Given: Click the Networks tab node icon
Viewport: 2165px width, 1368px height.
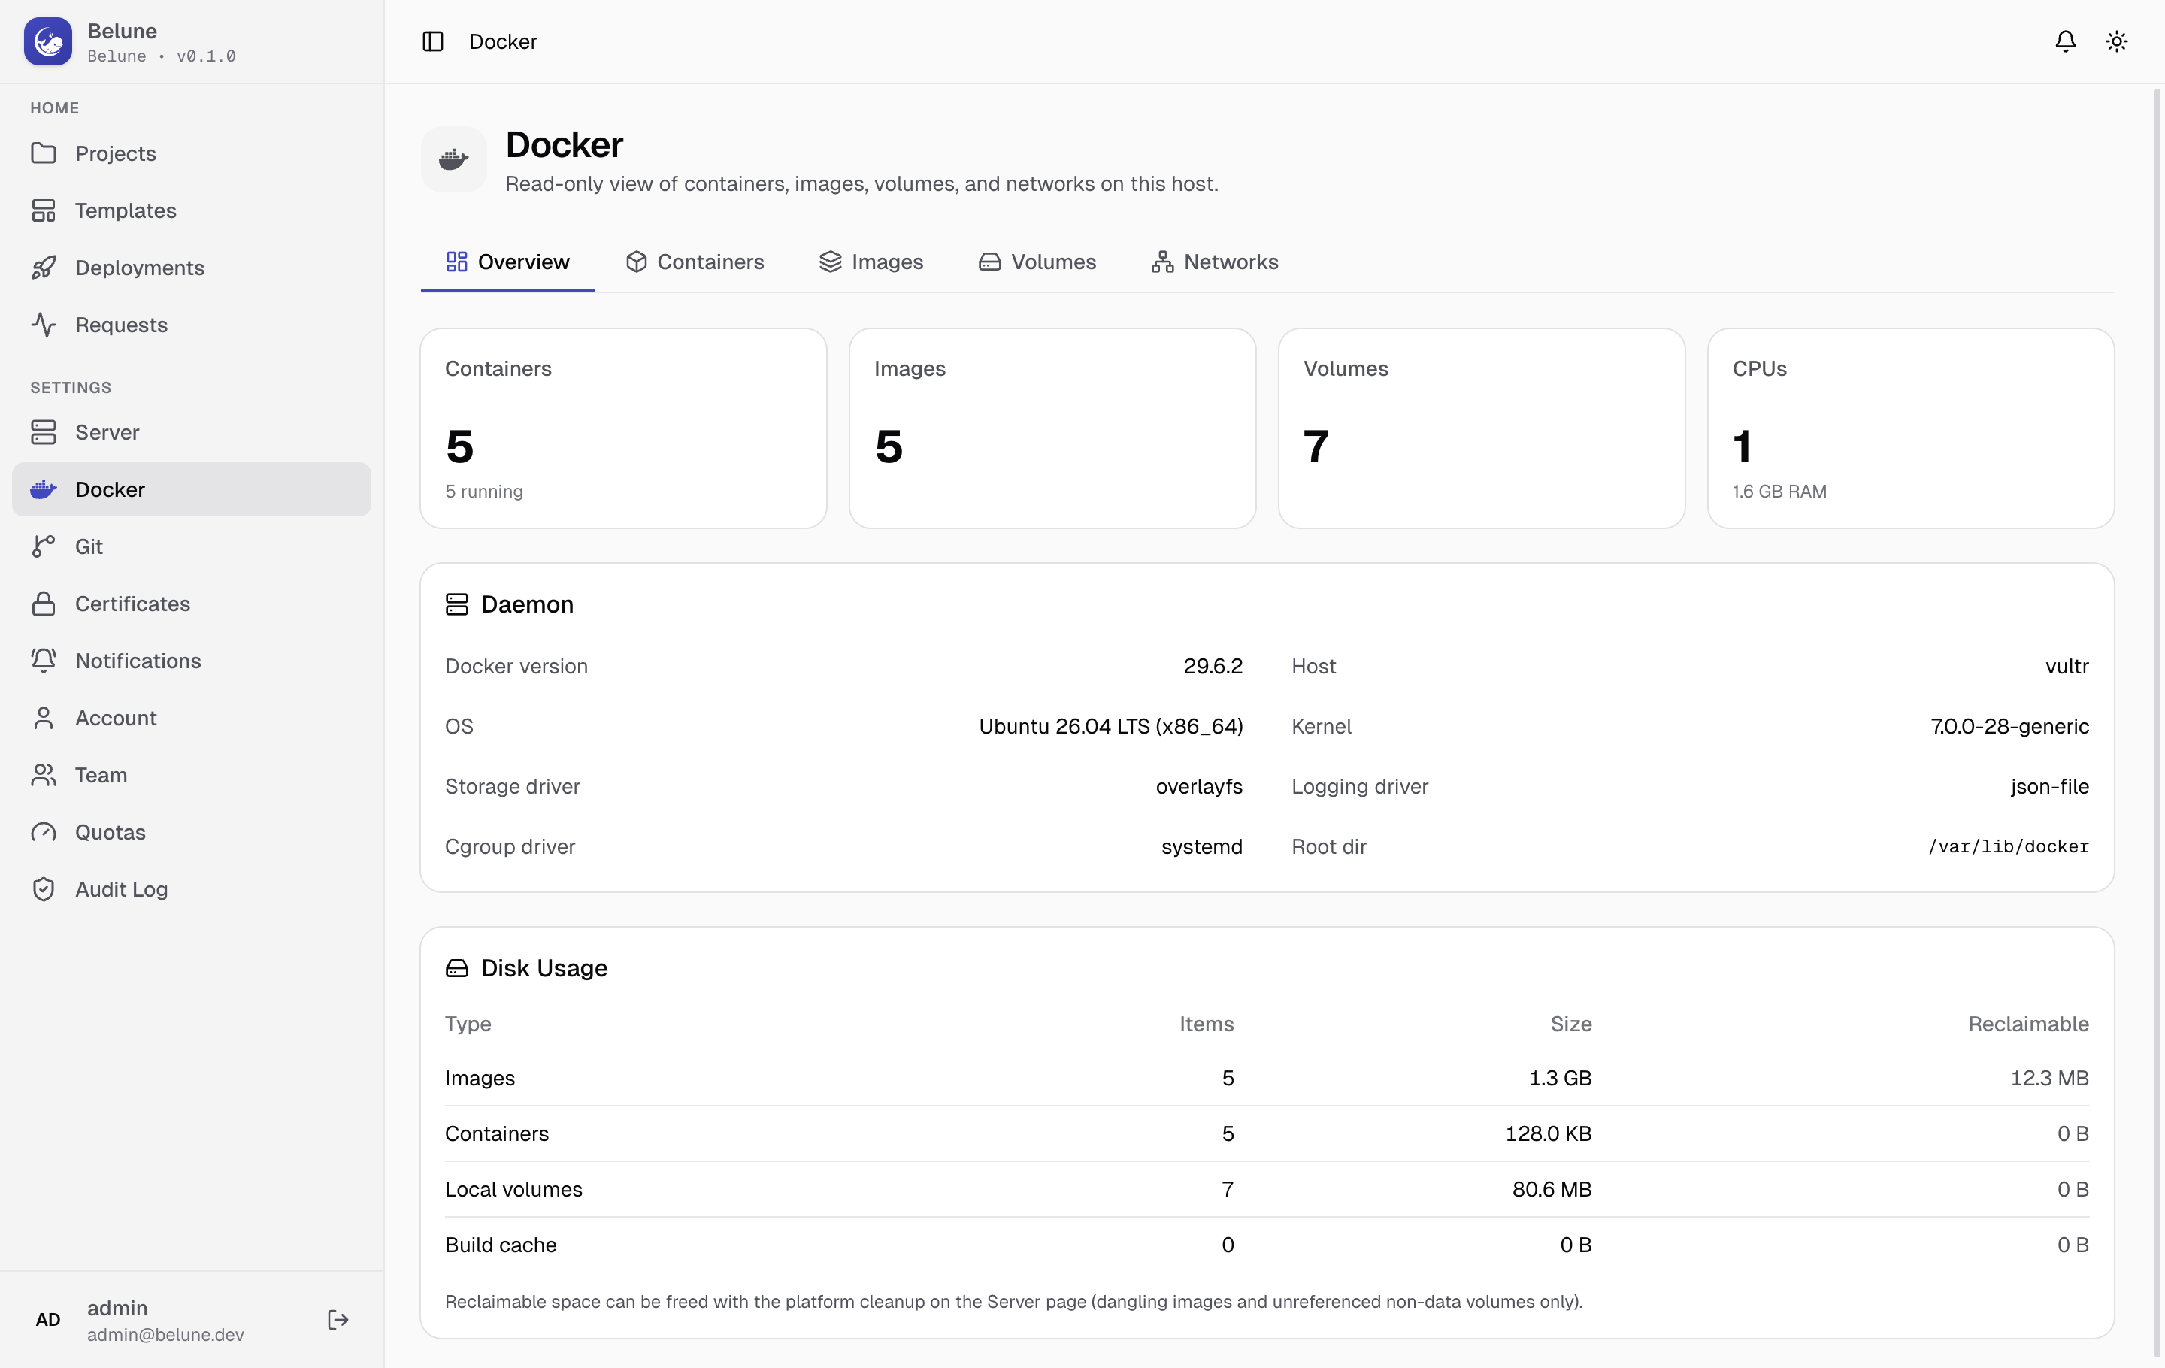Looking at the screenshot, I should (x=1162, y=262).
